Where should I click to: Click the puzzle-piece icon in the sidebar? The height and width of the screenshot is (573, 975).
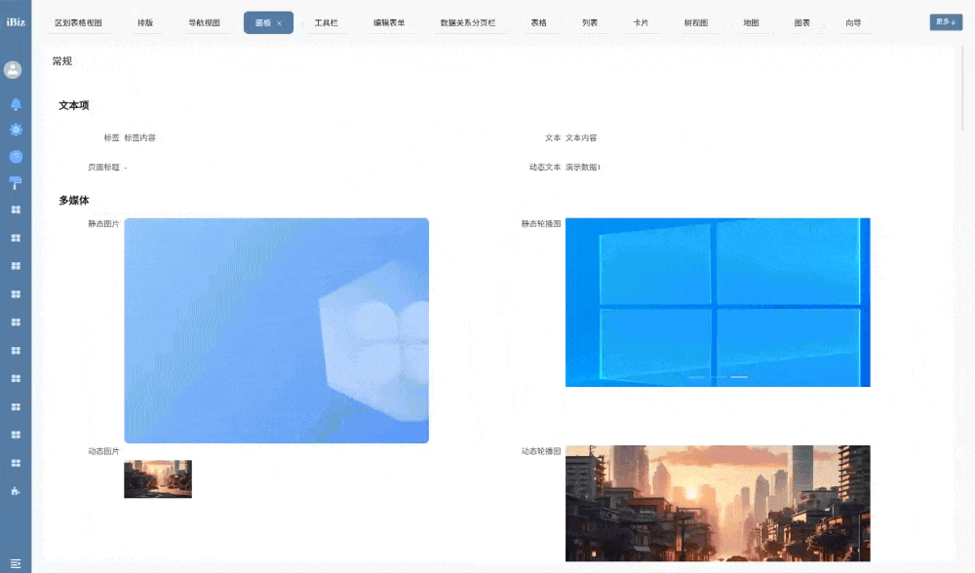coord(16,491)
